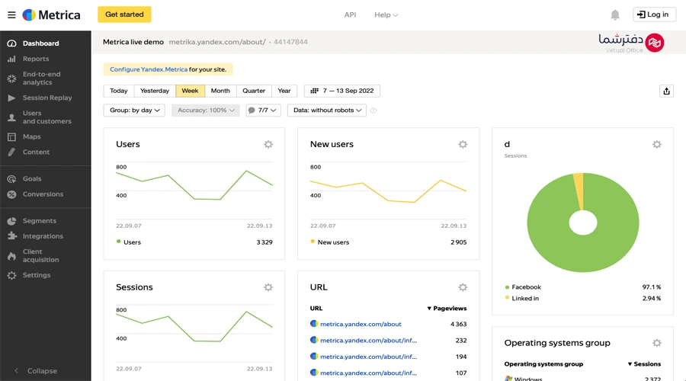Viewport: 686px width, 381px height.
Task: Open the Group: by day dropdown
Action: click(x=134, y=110)
